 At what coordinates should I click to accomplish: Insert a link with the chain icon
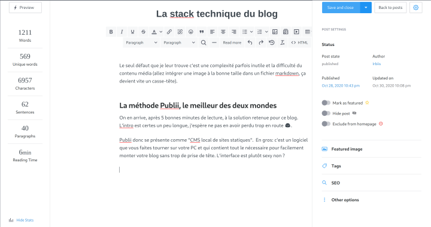coord(169,32)
